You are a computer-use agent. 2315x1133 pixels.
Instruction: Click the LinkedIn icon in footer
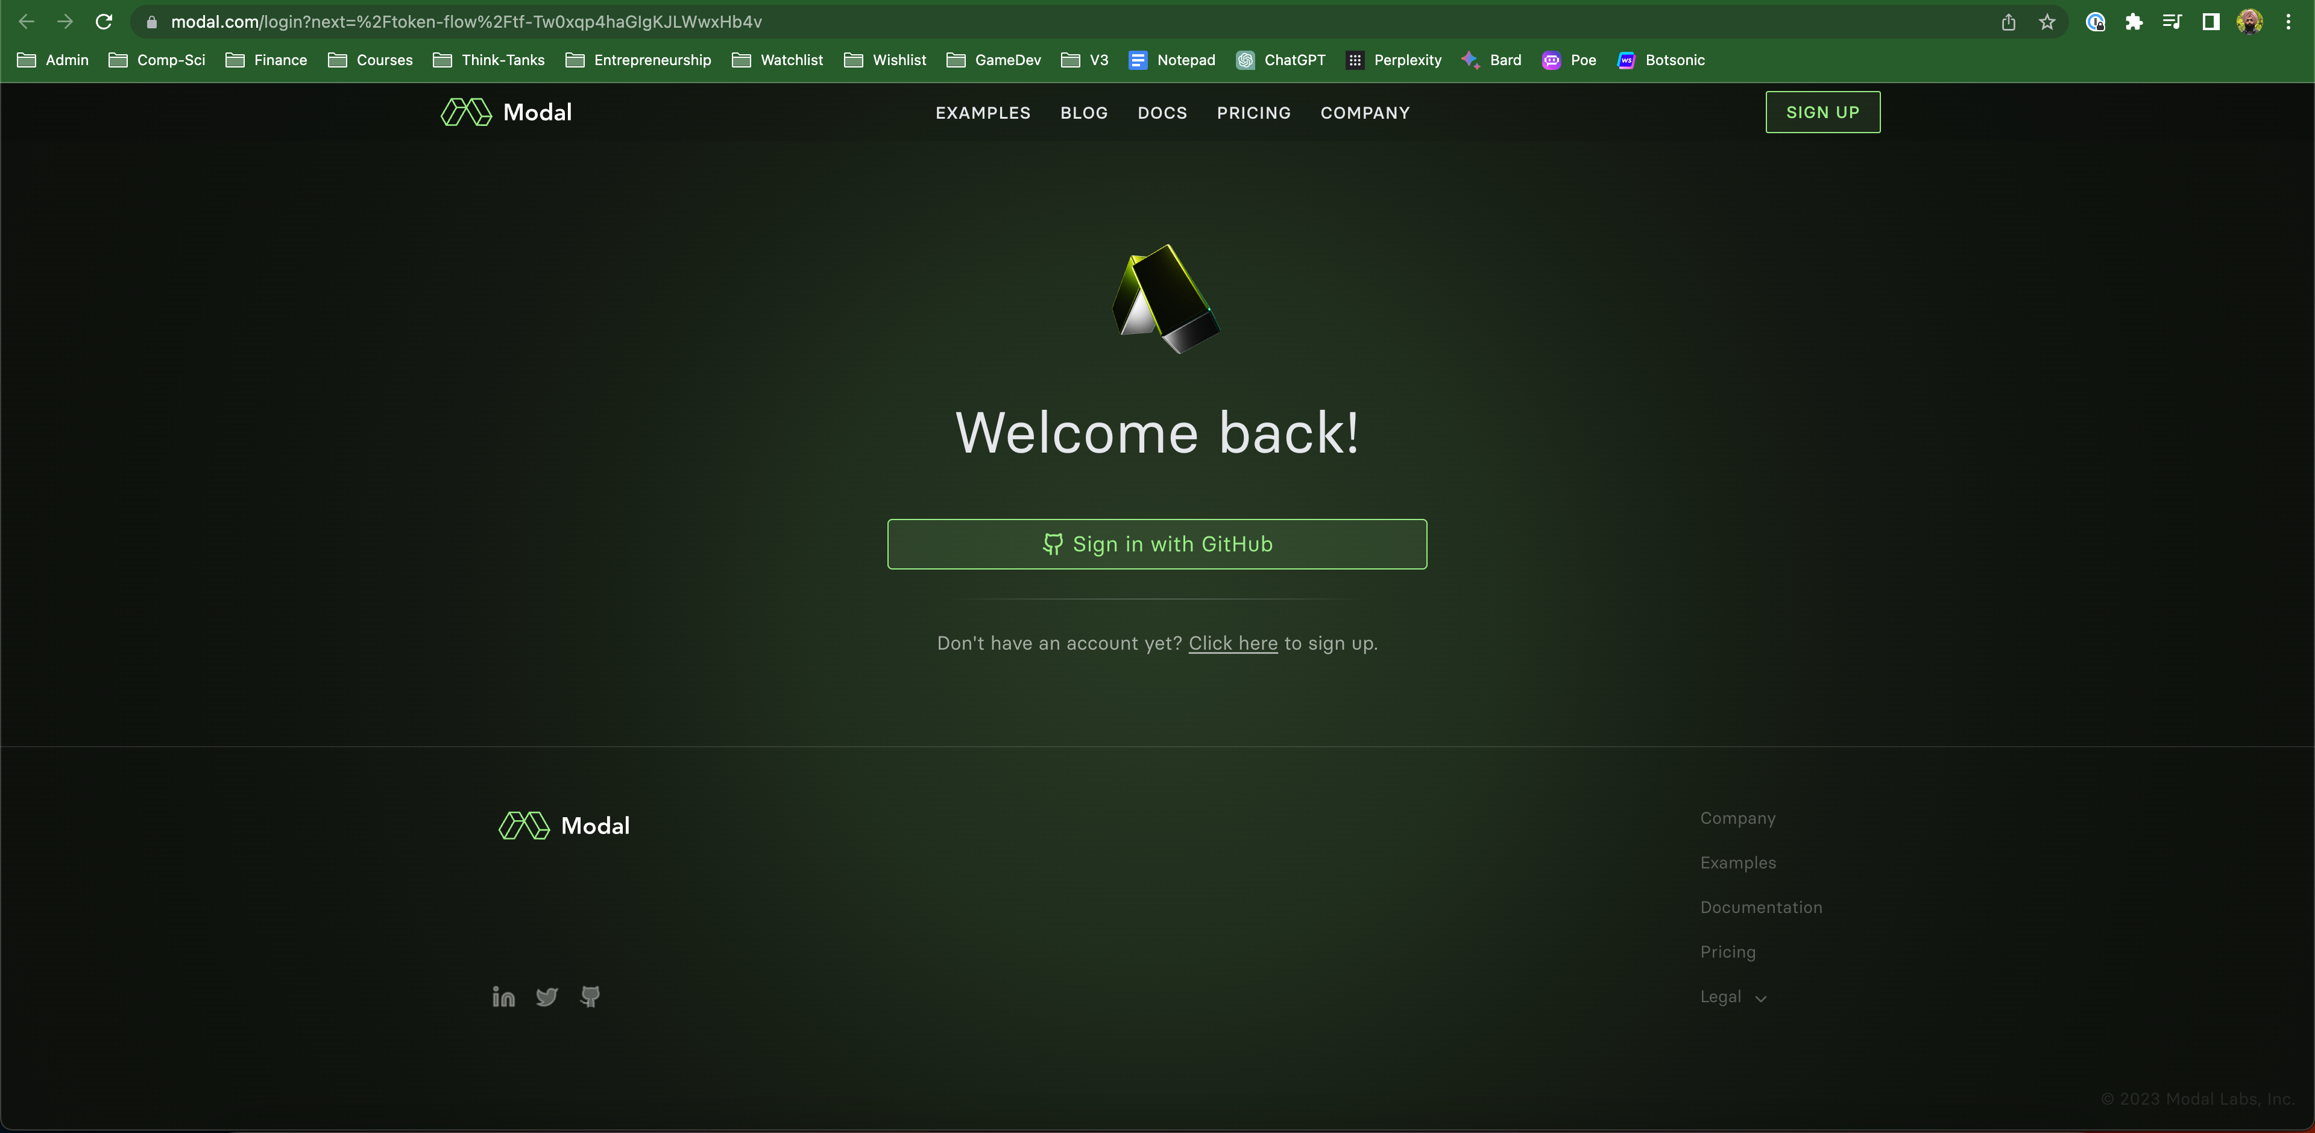[503, 996]
